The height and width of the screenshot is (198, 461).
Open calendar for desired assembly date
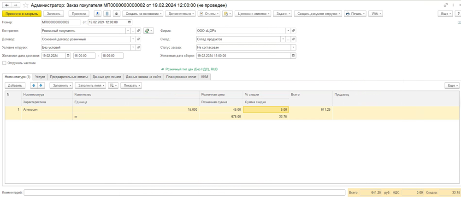coord(293,56)
